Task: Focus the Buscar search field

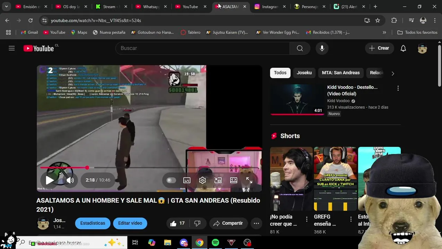Action: (202, 48)
